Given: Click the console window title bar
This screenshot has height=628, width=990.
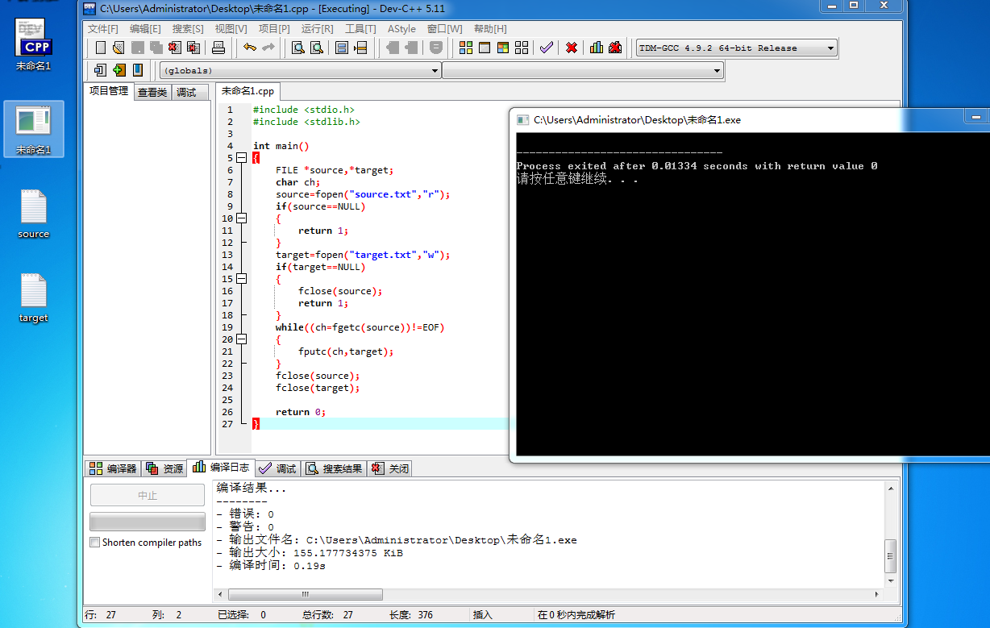Looking at the screenshot, I should [738, 119].
